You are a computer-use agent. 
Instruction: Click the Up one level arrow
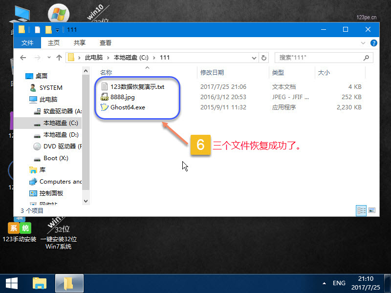59,58
